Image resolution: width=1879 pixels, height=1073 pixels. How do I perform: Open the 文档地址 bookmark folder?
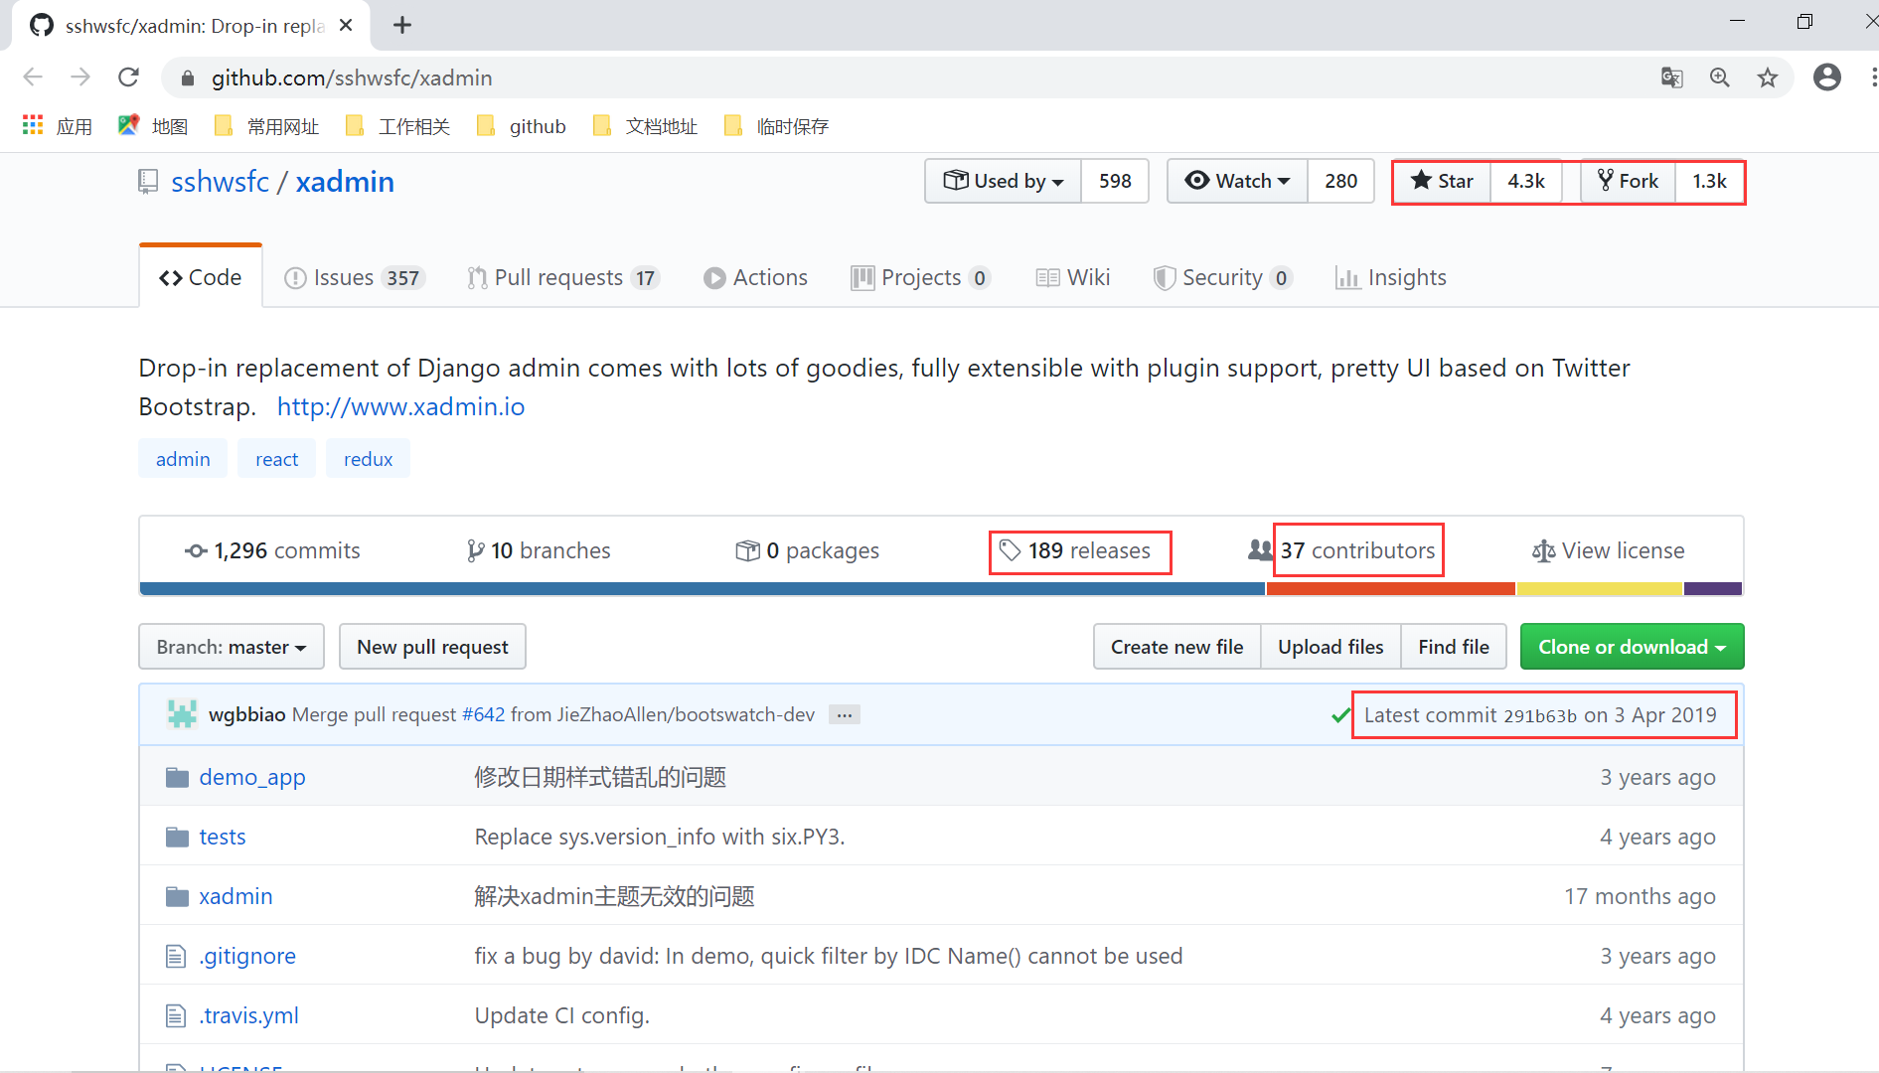[645, 126]
